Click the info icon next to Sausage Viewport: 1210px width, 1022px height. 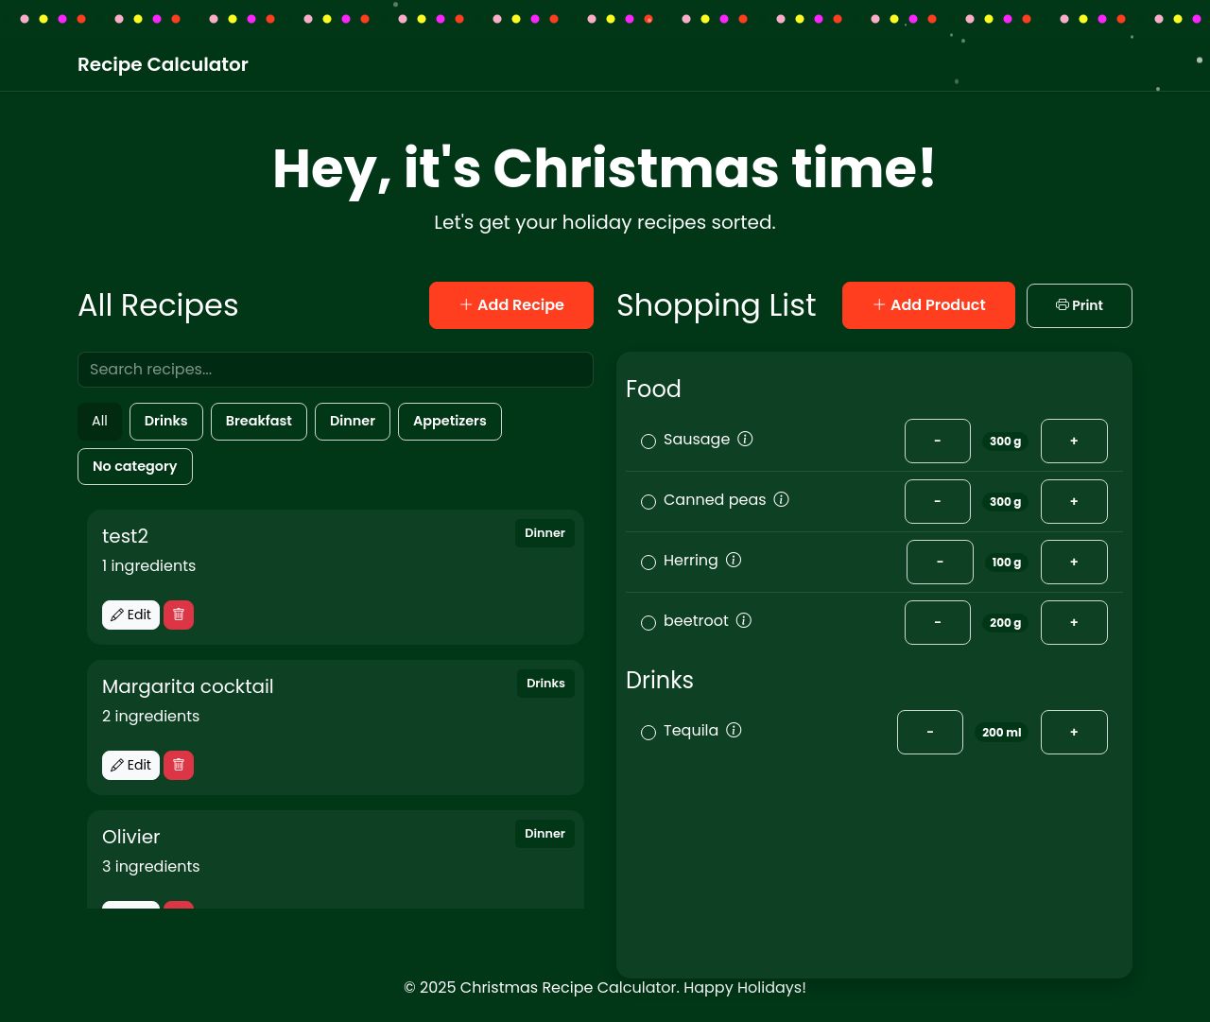tap(745, 439)
